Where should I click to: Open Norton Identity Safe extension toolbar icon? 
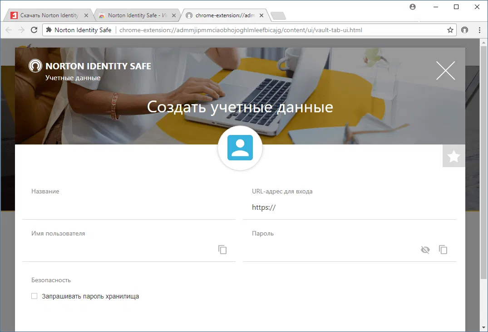pyautogui.click(x=465, y=30)
